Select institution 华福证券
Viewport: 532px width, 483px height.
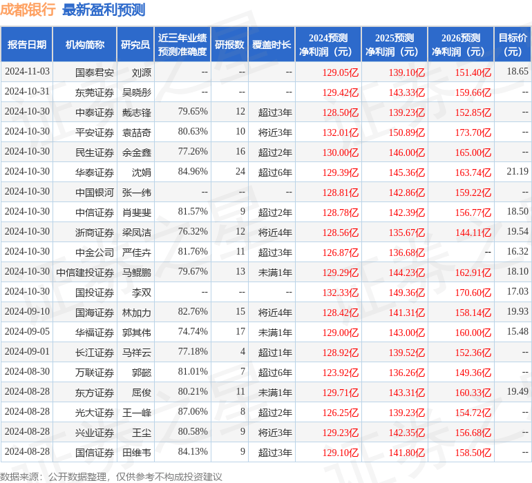point(95,332)
